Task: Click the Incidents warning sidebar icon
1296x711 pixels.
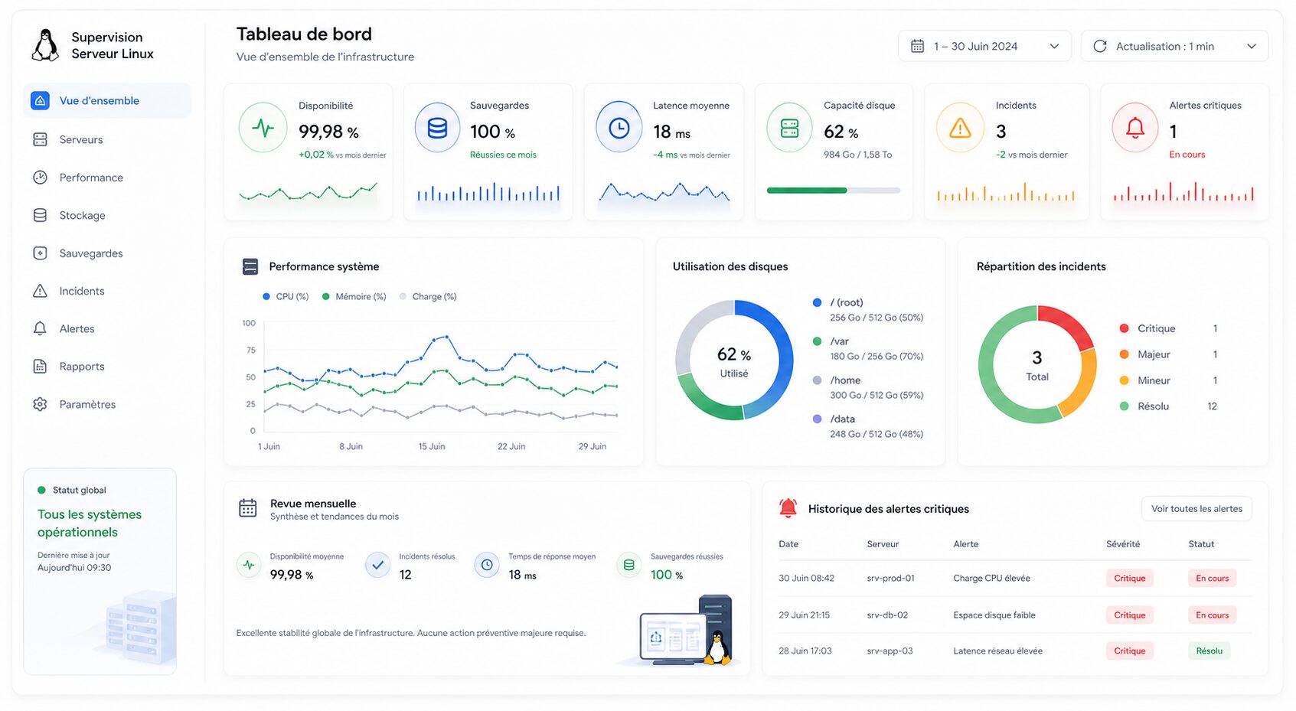Action: click(x=40, y=291)
